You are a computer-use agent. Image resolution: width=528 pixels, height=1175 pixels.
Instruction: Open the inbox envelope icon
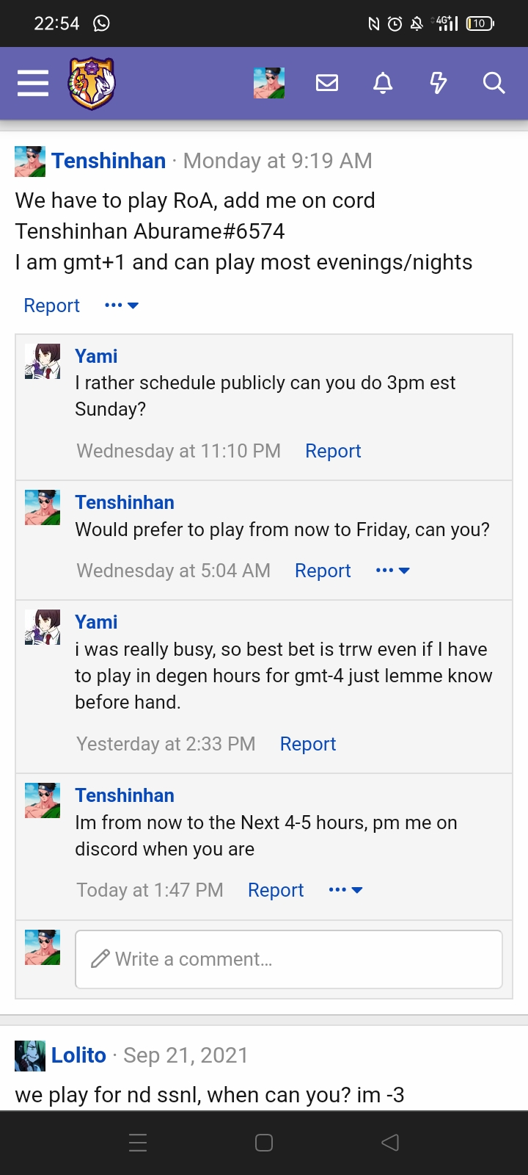click(x=327, y=83)
